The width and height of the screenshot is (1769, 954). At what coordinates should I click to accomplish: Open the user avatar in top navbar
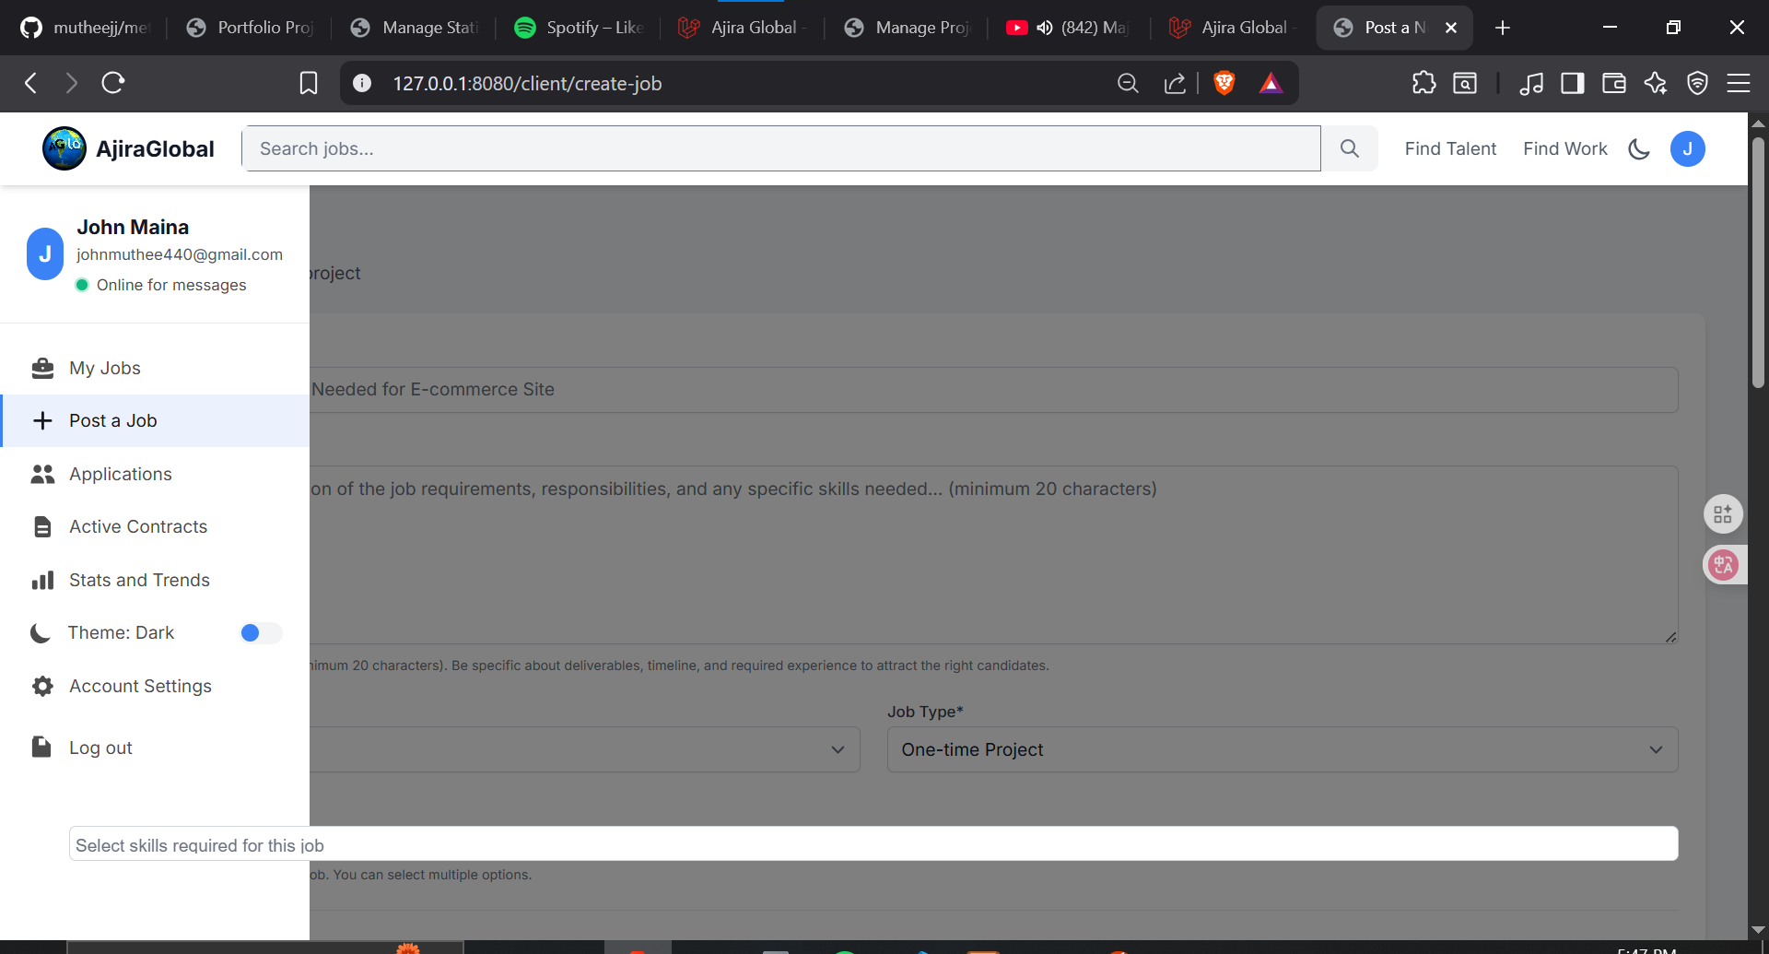(1687, 148)
